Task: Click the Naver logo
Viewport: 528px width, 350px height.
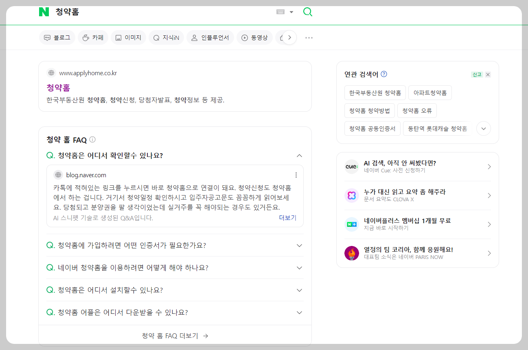Action: coord(44,12)
